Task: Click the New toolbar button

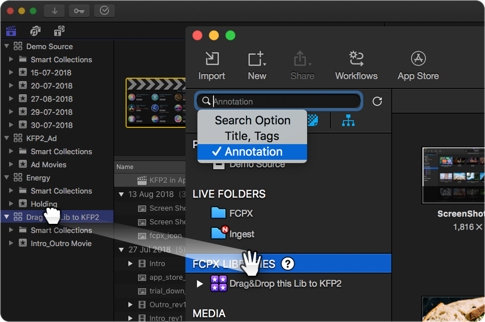Action: point(257,66)
